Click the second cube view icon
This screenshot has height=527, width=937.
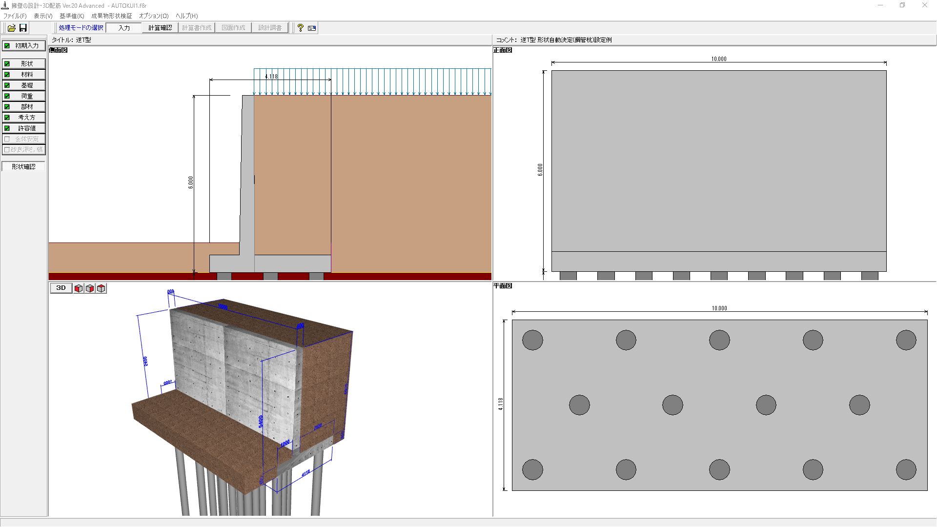click(90, 288)
